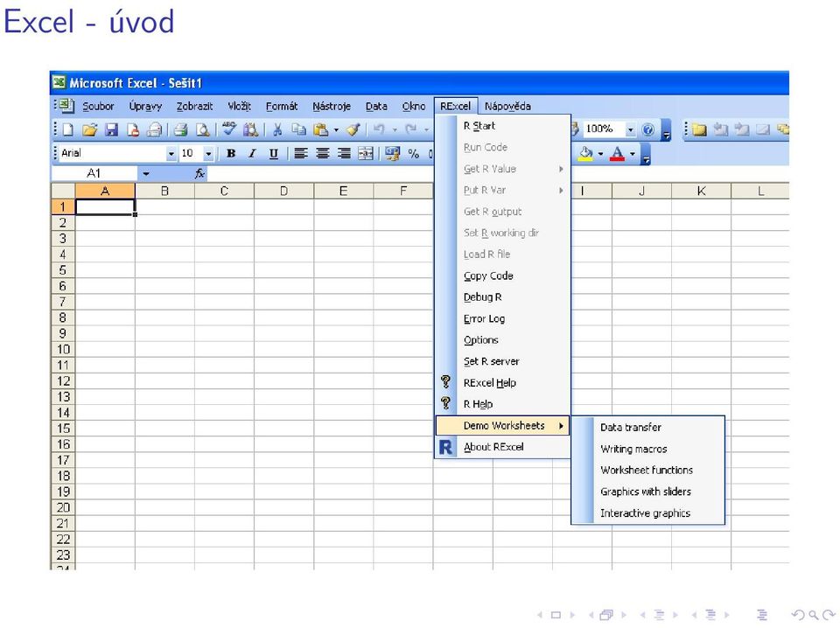Viewport: 840px width, 628px height.
Task: Open Print Preview with the magnifier page icon
Action: [x=202, y=129]
